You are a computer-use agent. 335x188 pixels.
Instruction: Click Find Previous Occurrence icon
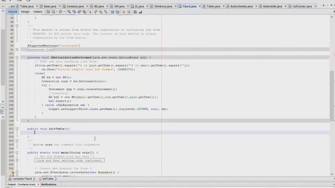tap(74, 12)
